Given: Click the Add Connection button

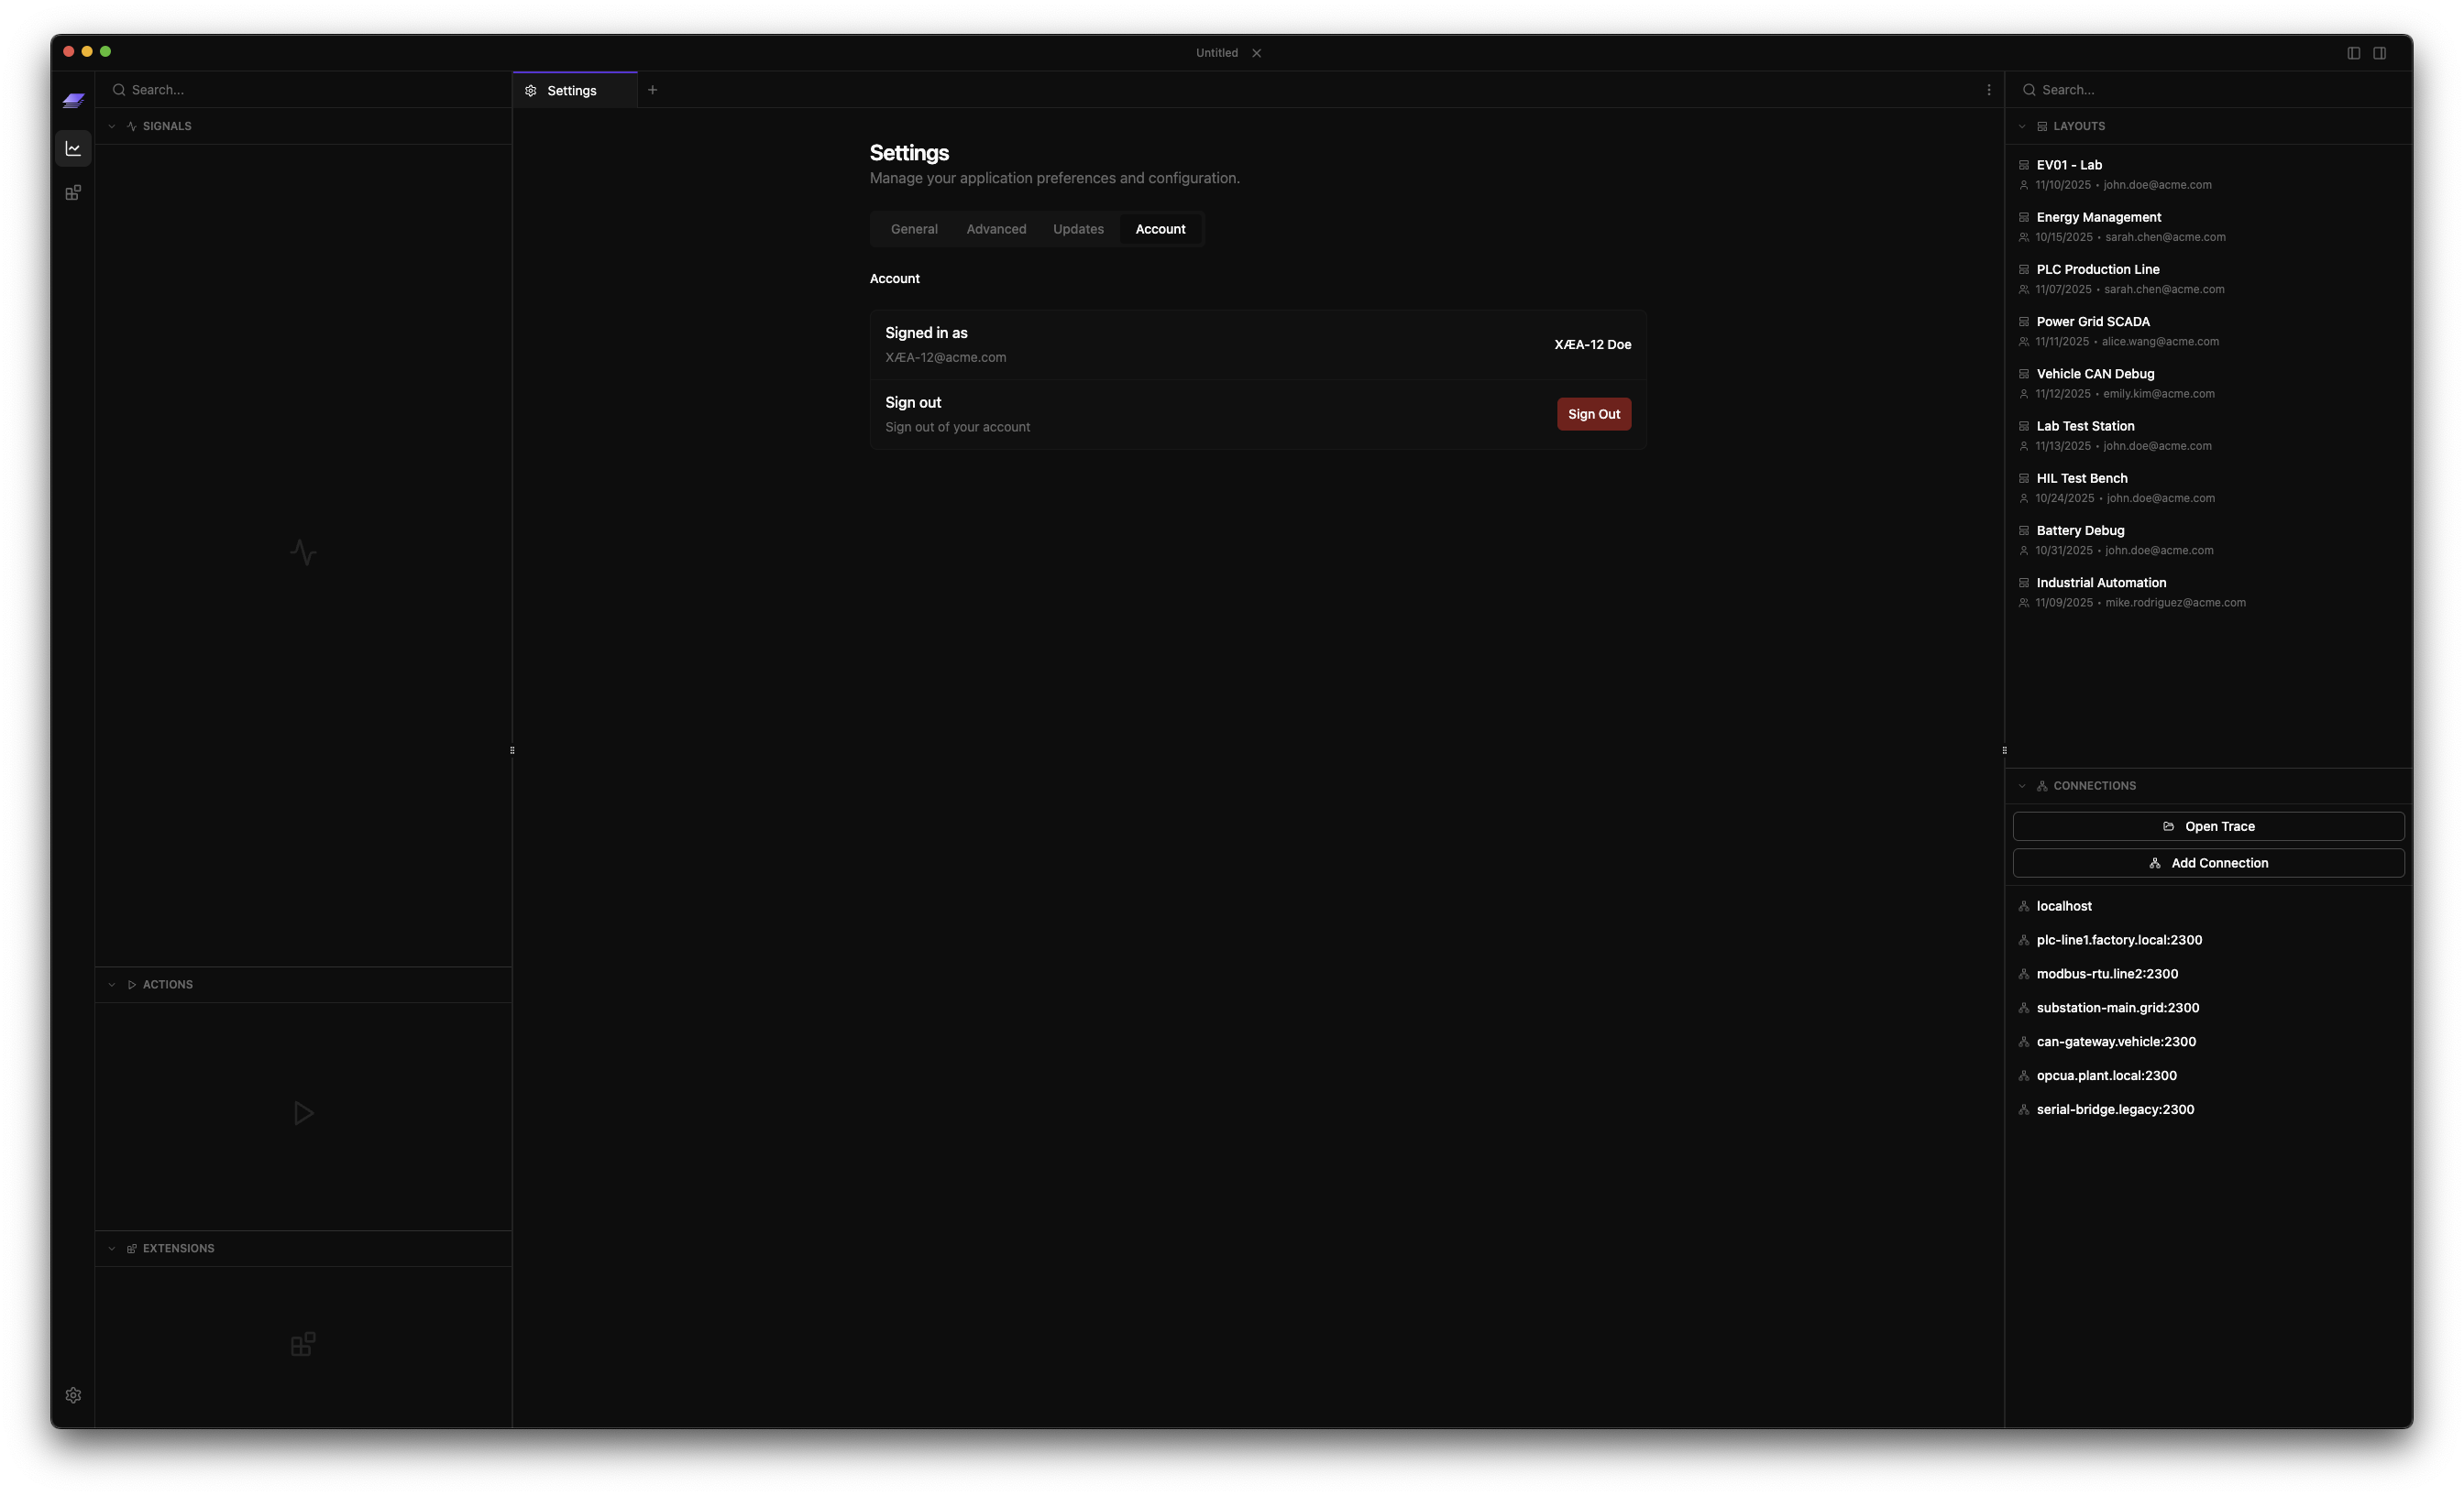Looking at the screenshot, I should click(2207, 862).
